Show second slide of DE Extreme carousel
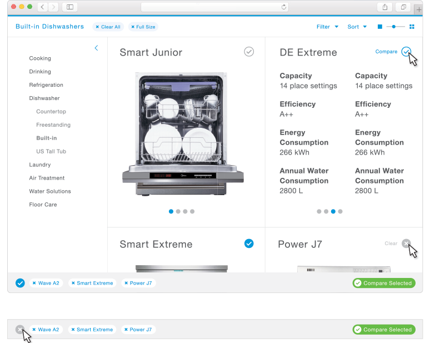 coord(326,211)
